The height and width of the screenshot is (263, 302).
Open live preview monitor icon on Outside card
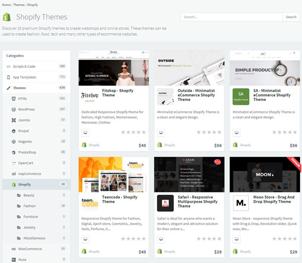coord(161,133)
